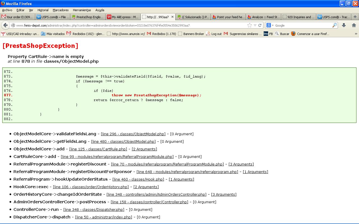Open the Downloads arrow icon
This screenshot has height=224, width=359.
coord(344,25)
